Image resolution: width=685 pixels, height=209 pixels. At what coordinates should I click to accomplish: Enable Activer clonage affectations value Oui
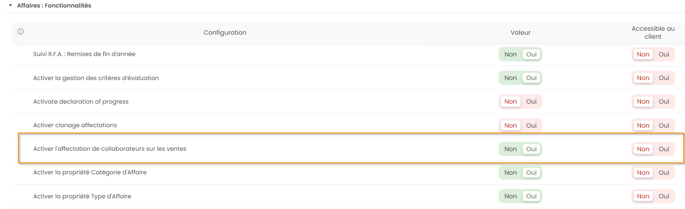click(x=531, y=125)
